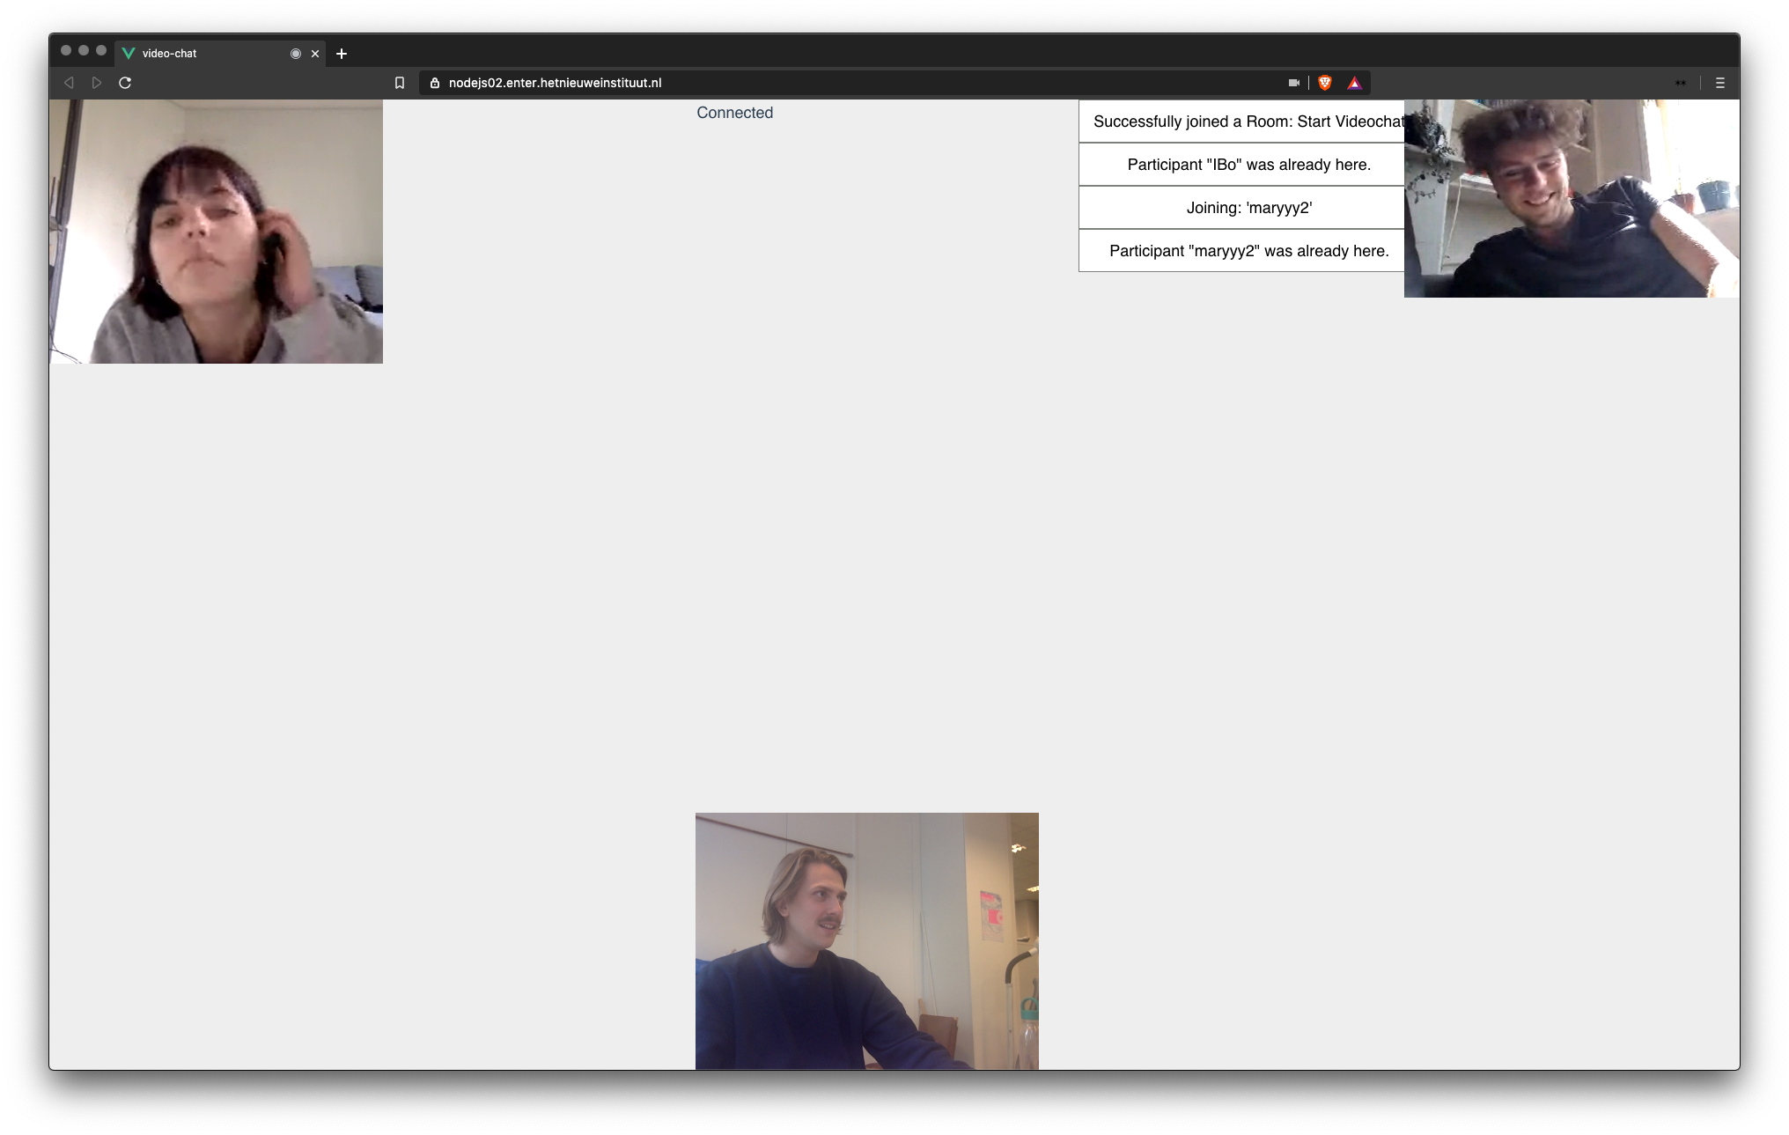
Task: Click the long-haired man's video tile
Action: [x=867, y=941]
